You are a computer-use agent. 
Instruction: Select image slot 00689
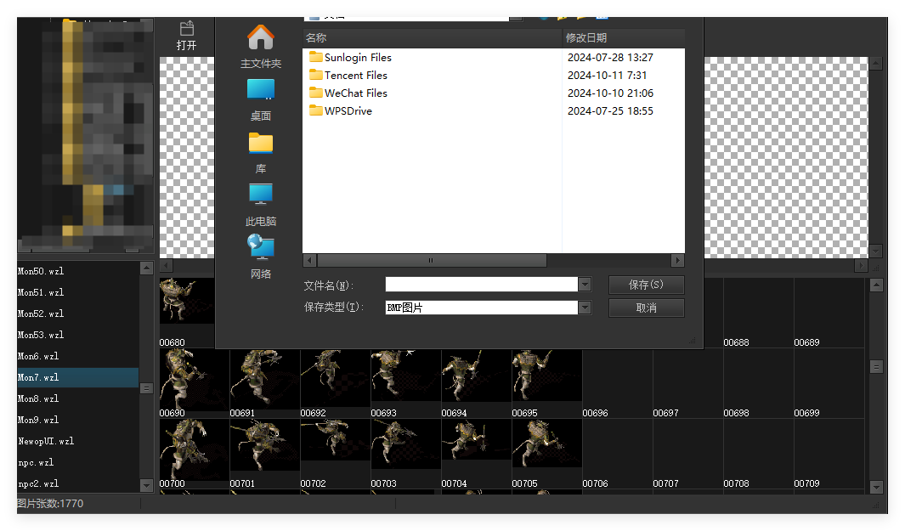coord(829,313)
